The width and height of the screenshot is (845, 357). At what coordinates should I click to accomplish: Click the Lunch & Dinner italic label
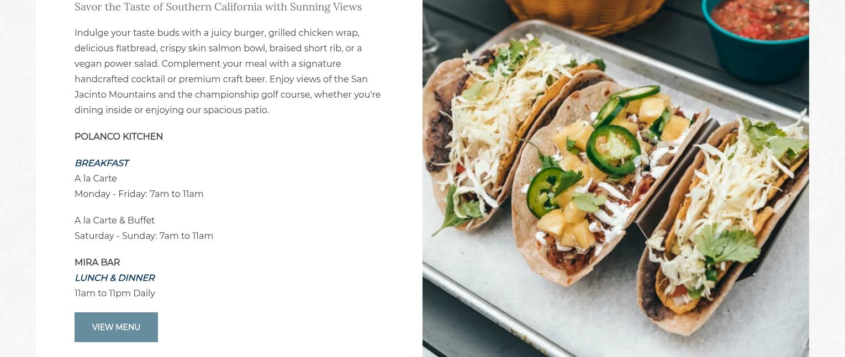(x=114, y=278)
